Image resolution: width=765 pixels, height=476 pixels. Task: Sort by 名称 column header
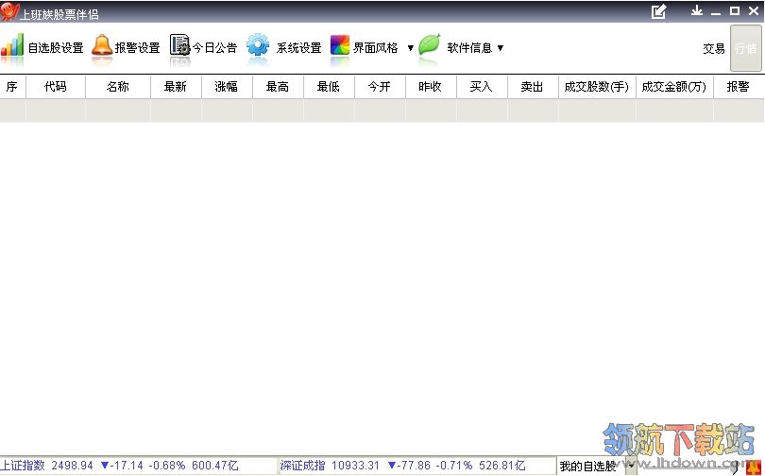tap(118, 87)
